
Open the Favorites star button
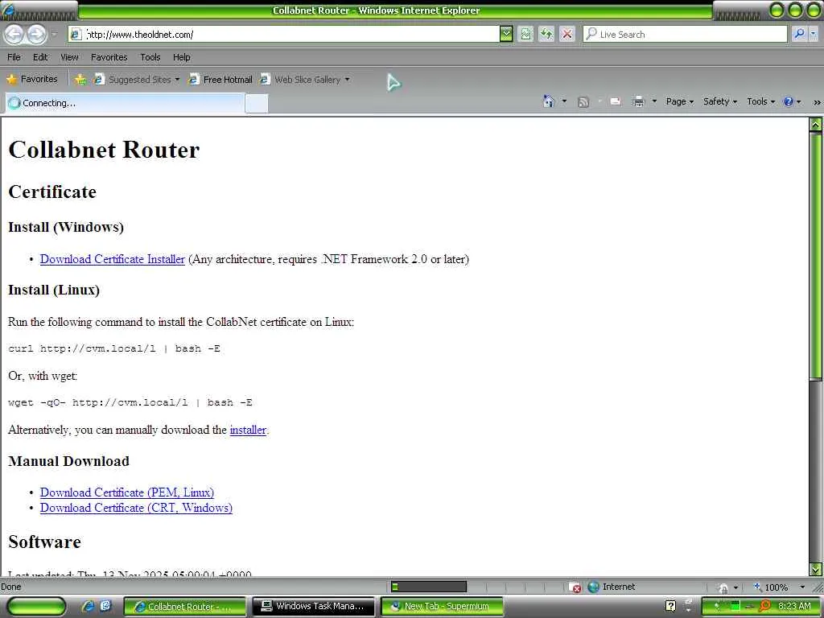tap(32, 79)
